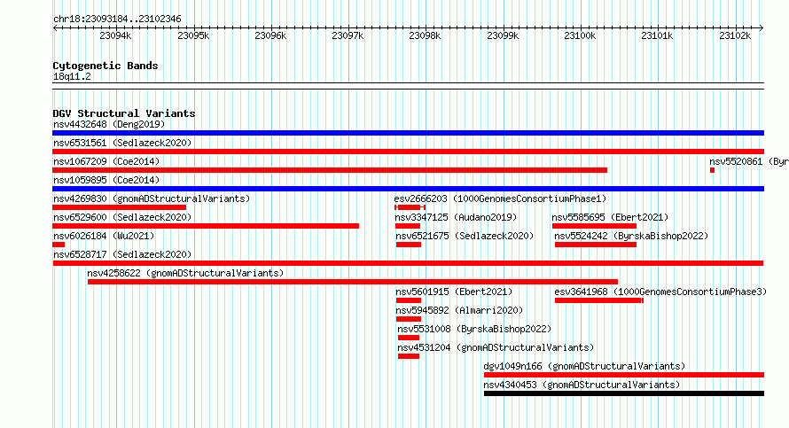
Task: Select the blue bar under nsv4432648
Action: pos(408,133)
